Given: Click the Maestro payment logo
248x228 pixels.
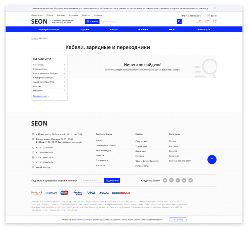Looking at the screenshot, I should 64,193.
